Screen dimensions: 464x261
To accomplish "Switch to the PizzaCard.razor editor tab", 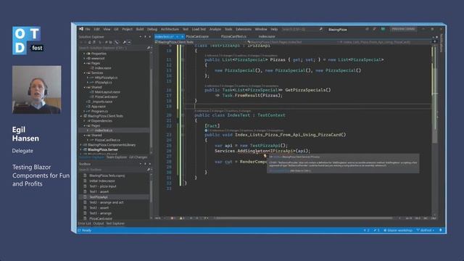I will coord(197,36).
